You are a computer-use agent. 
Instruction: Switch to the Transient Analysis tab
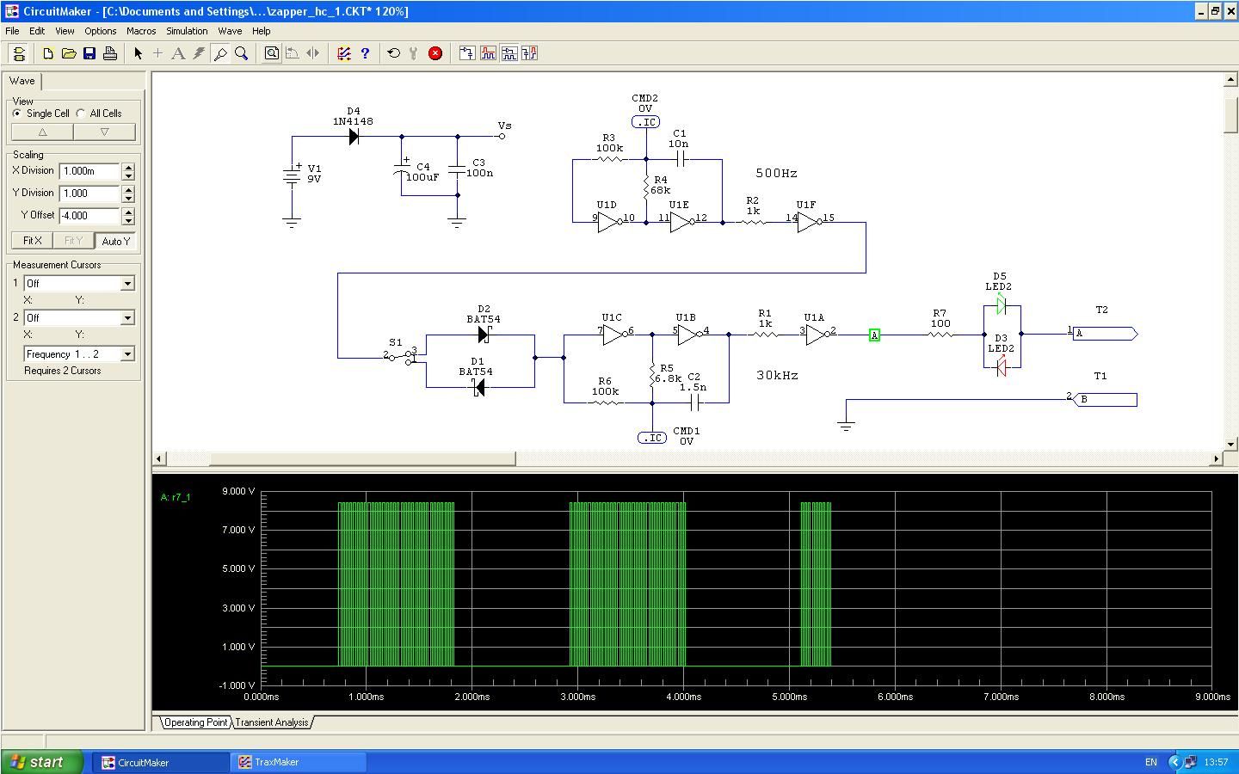[271, 722]
